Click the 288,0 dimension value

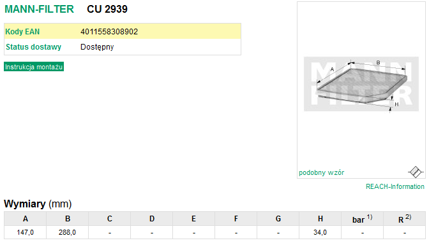coord(67,232)
